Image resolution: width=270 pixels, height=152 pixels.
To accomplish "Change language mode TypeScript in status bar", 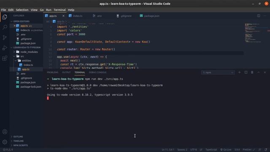I will tap(211, 149).
